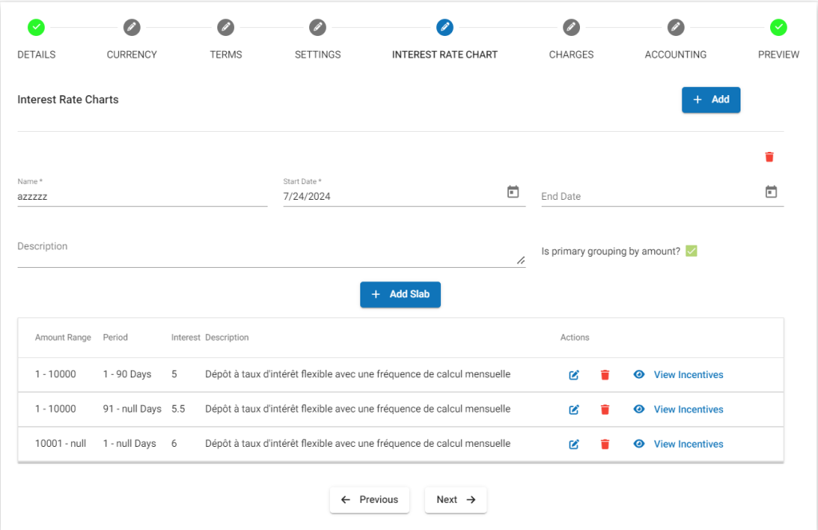Click the Interest column header
Viewport: 818px width, 530px height.
pos(185,337)
